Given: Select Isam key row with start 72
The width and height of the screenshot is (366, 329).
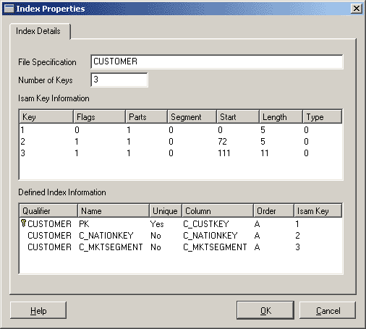Looking at the screenshot, I should click(x=181, y=142).
